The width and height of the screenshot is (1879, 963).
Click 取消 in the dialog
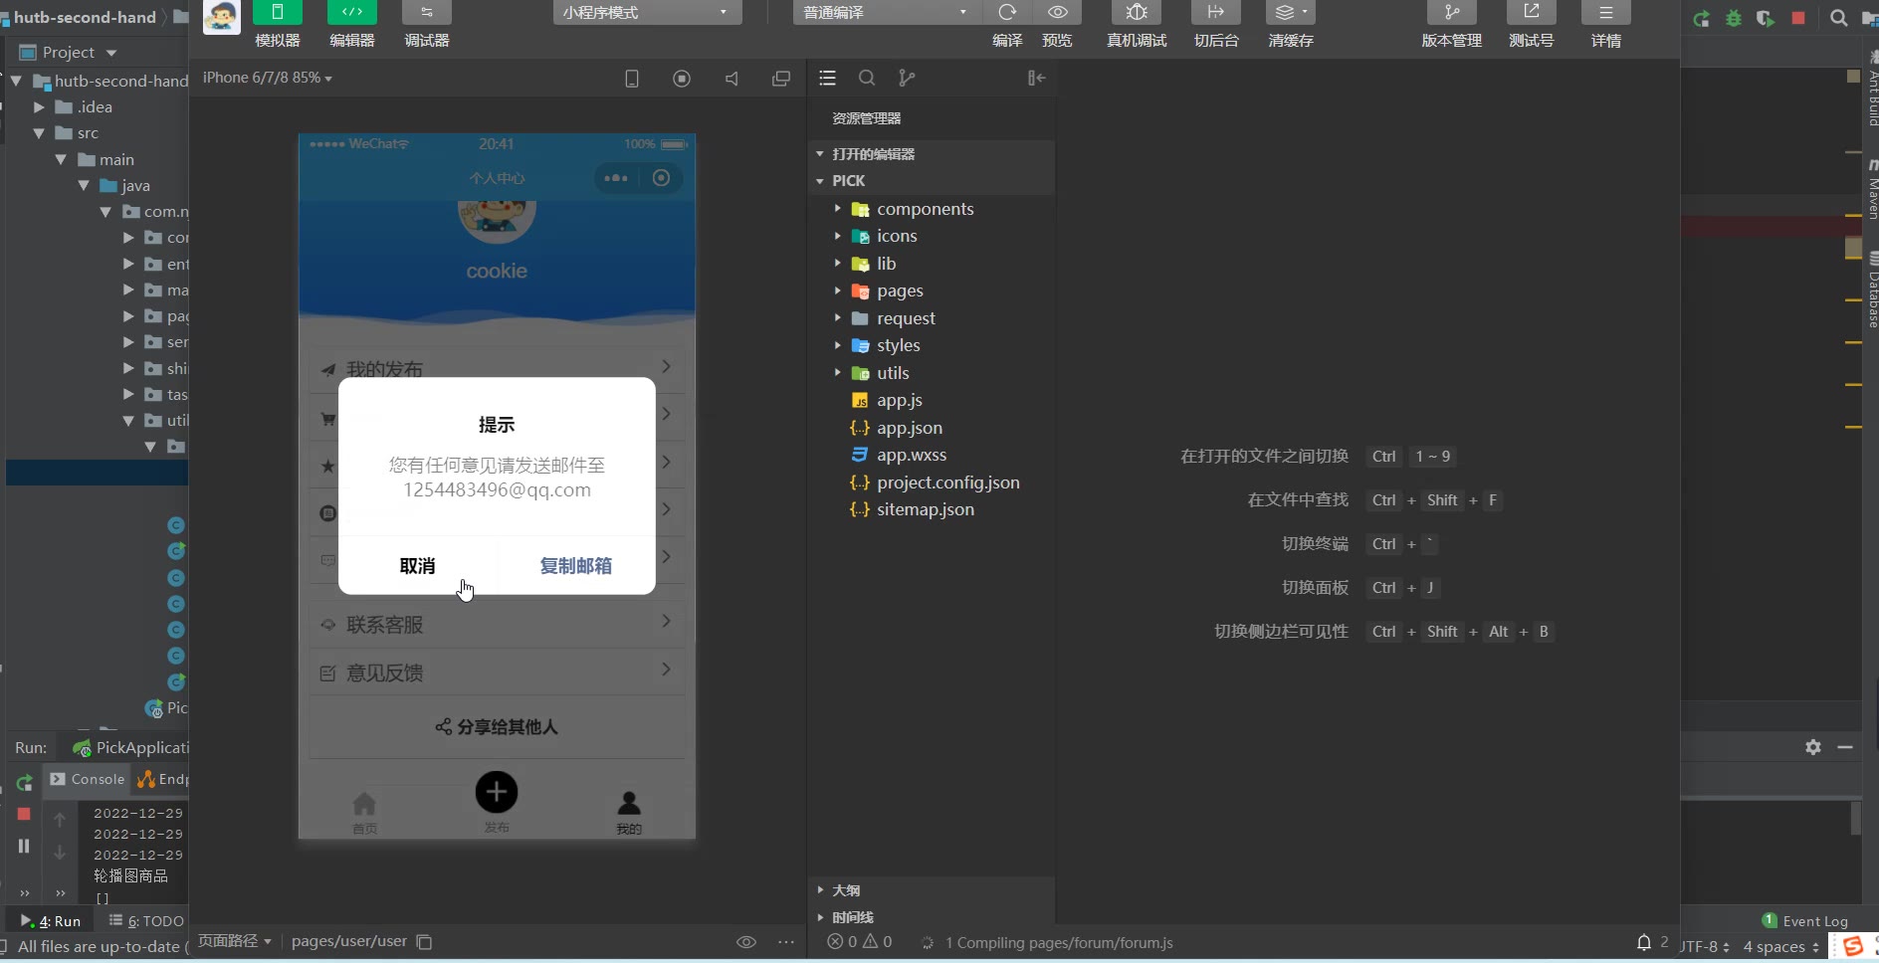pyautogui.click(x=417, y=566)
